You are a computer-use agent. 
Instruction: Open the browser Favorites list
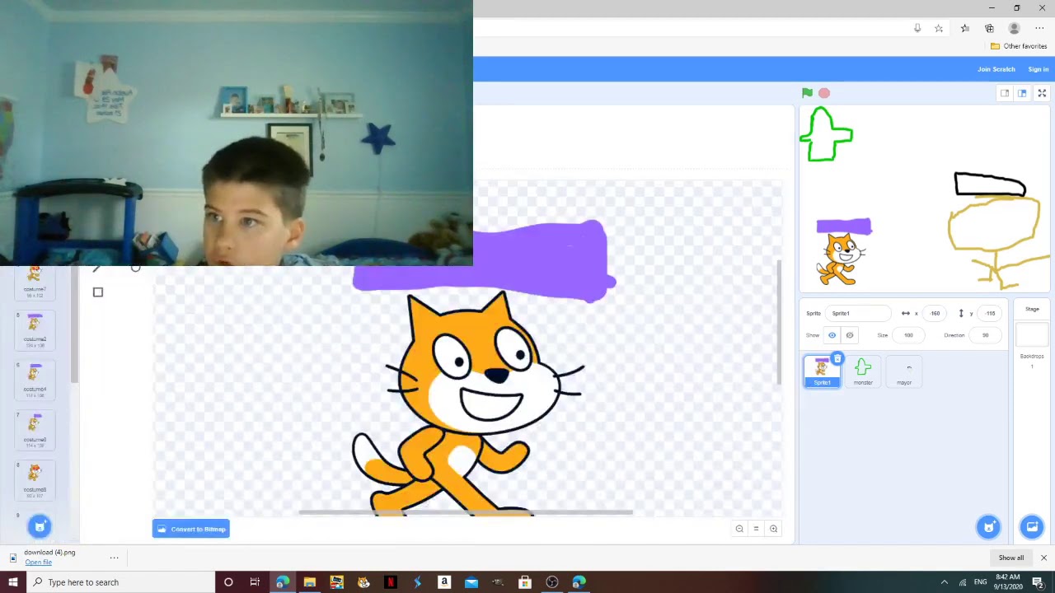tap(965, 28)
